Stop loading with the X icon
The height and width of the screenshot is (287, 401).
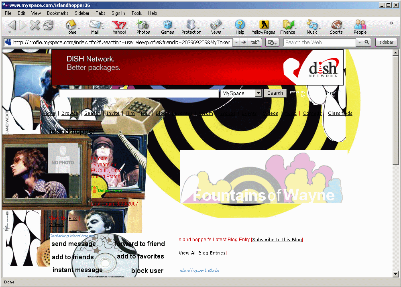(35, 25)
